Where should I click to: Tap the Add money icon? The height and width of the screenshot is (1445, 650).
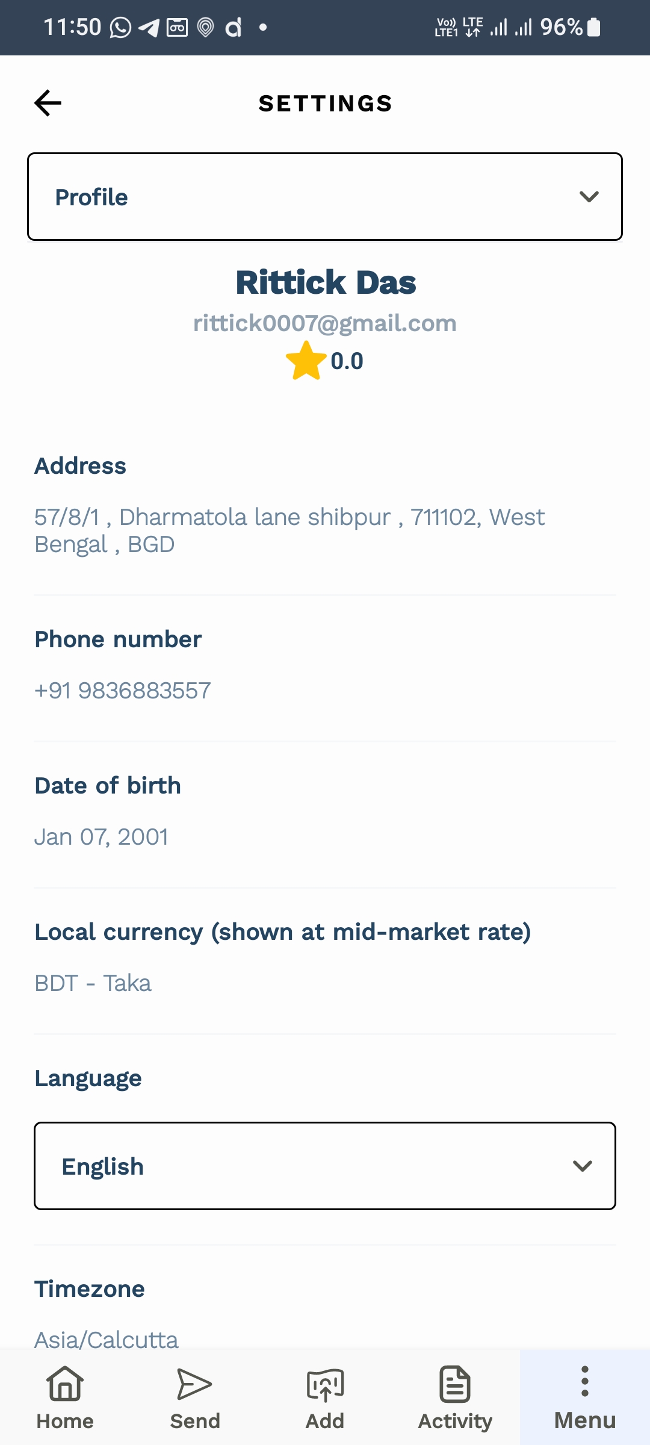coord(325,1385)
